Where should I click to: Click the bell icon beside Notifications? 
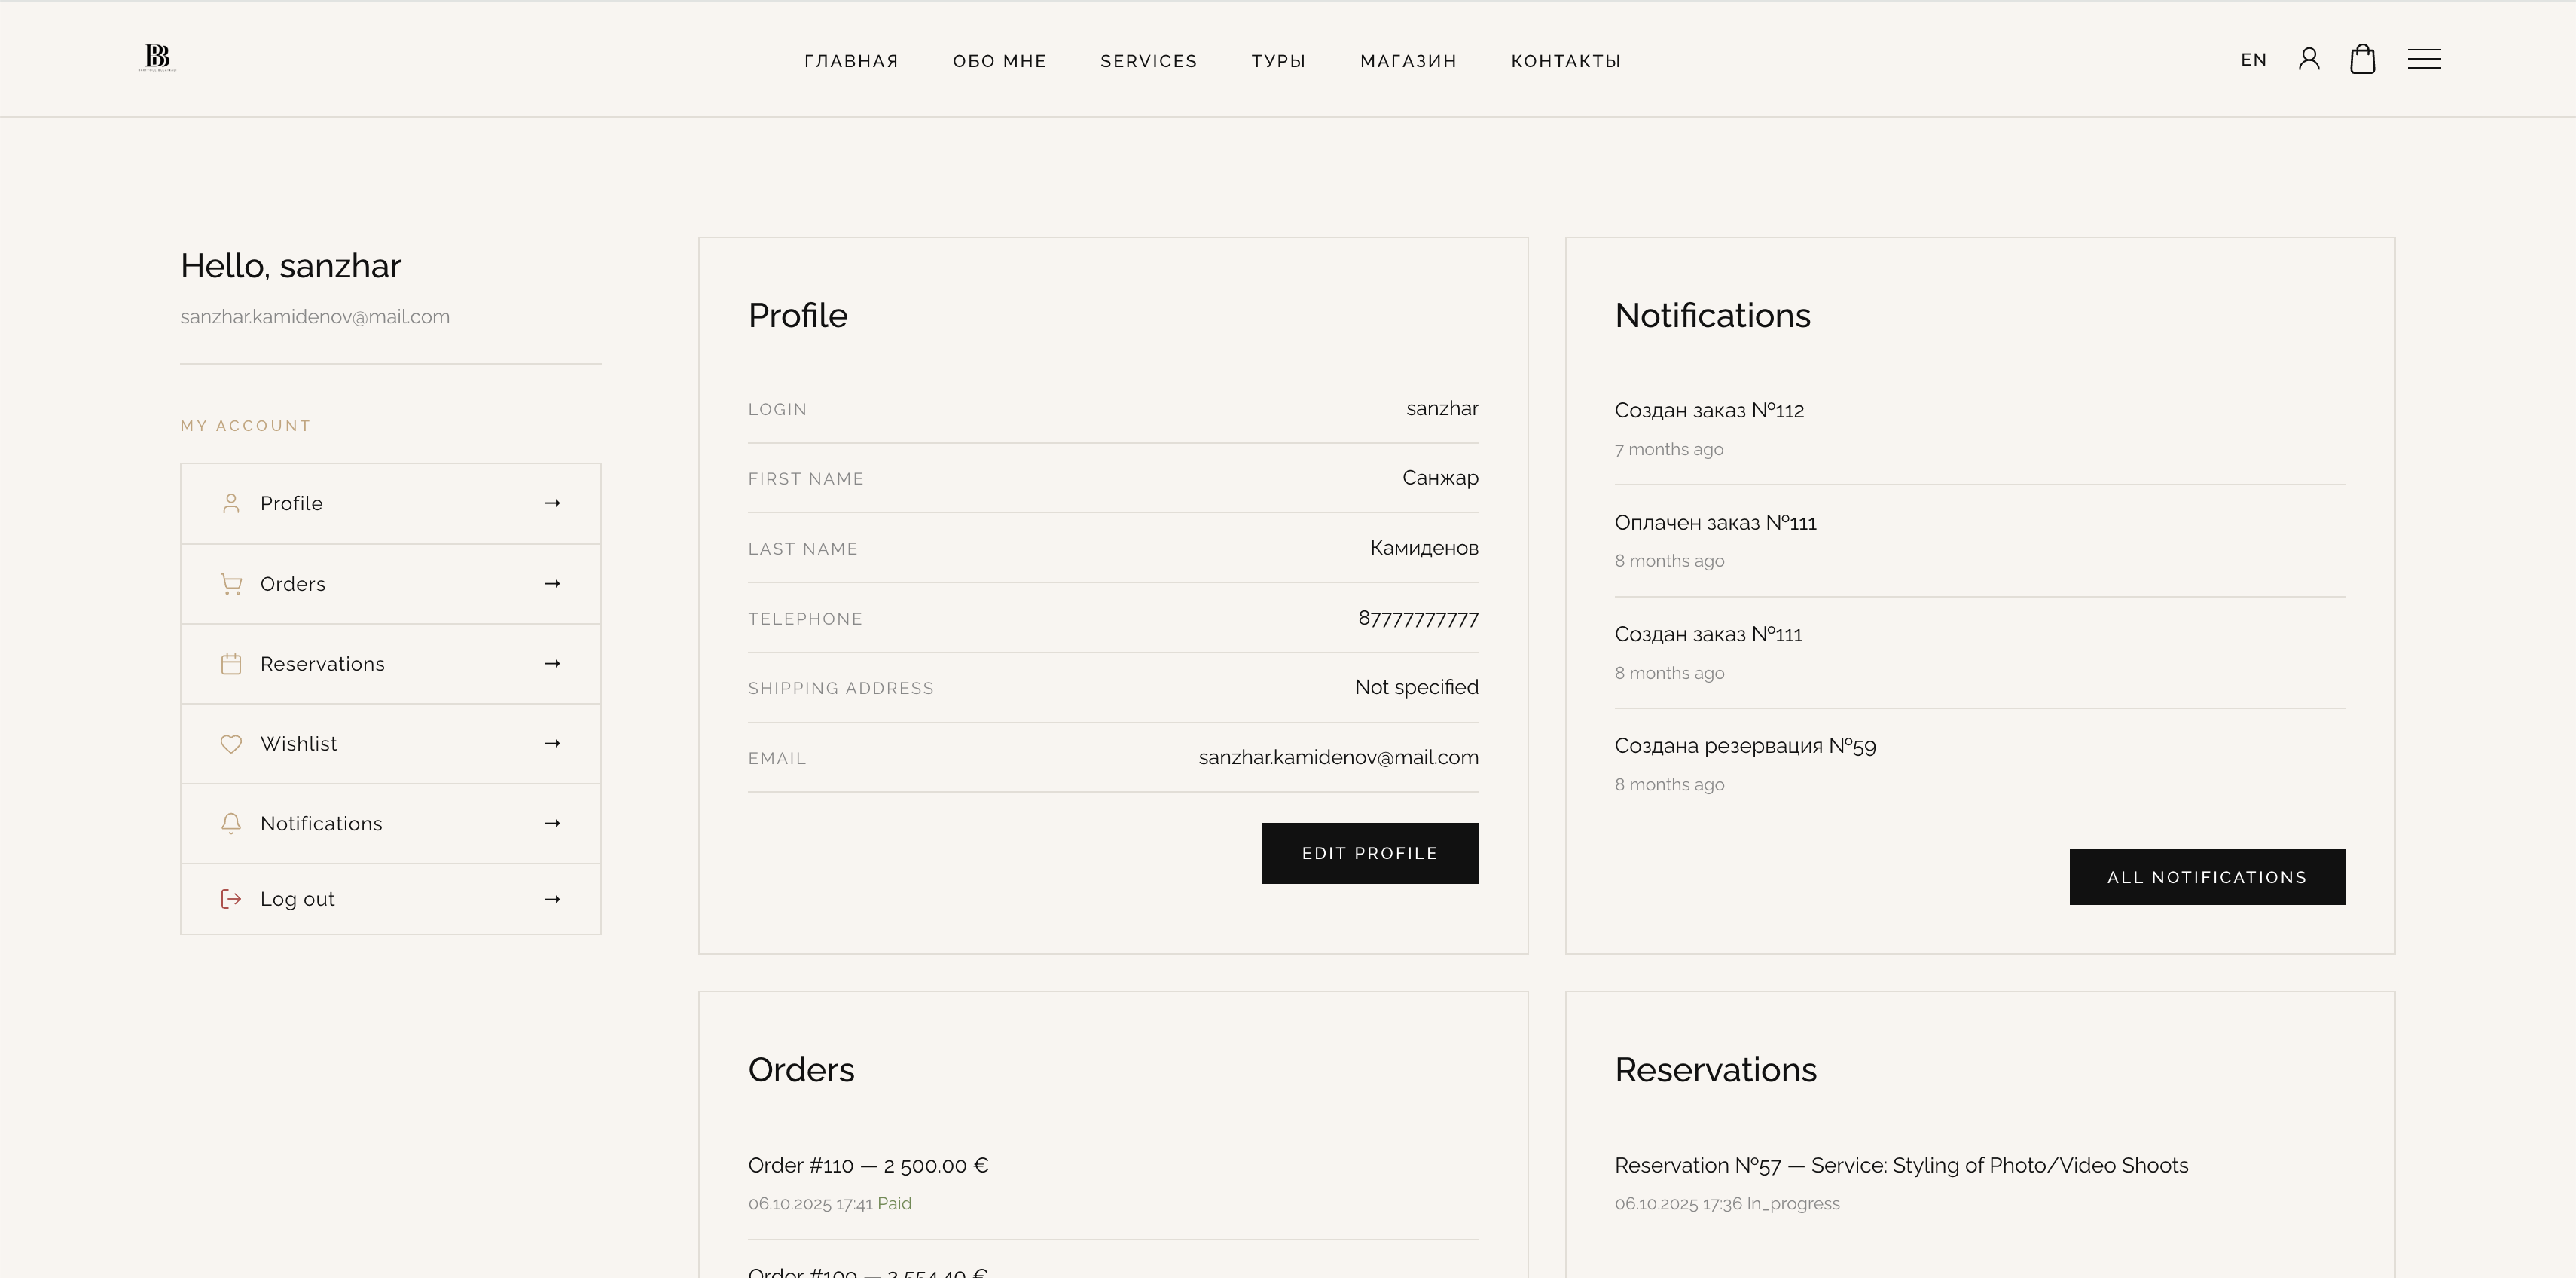[231, 824]
